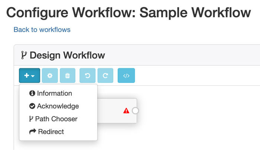The image size is (260, 150).
Task: Undo the last workflow change
Action: click(x=88, y=76)
